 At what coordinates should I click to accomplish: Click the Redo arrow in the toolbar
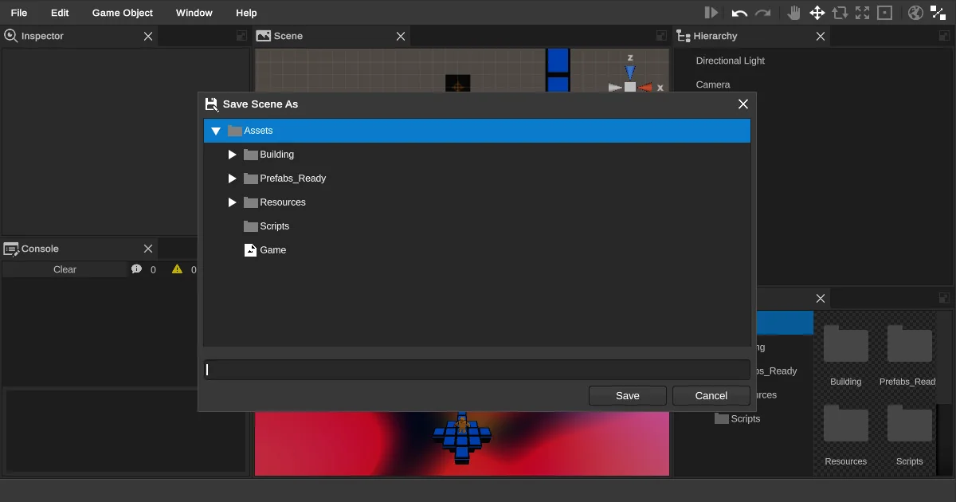click(764, 13)
